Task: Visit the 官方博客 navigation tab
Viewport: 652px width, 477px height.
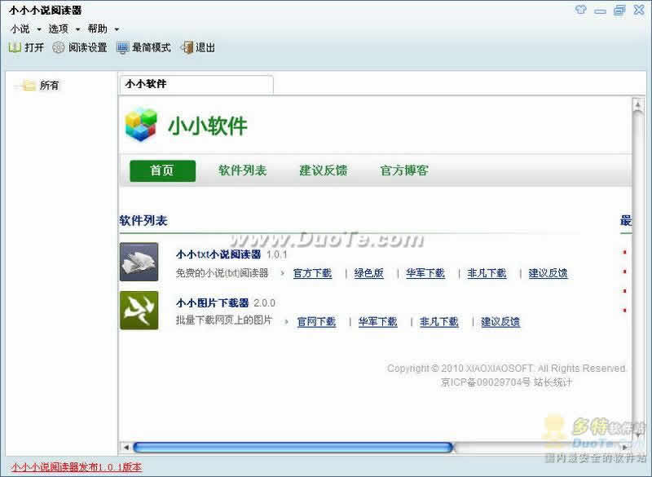Action: pyautogui.click(x=403, y=170)
